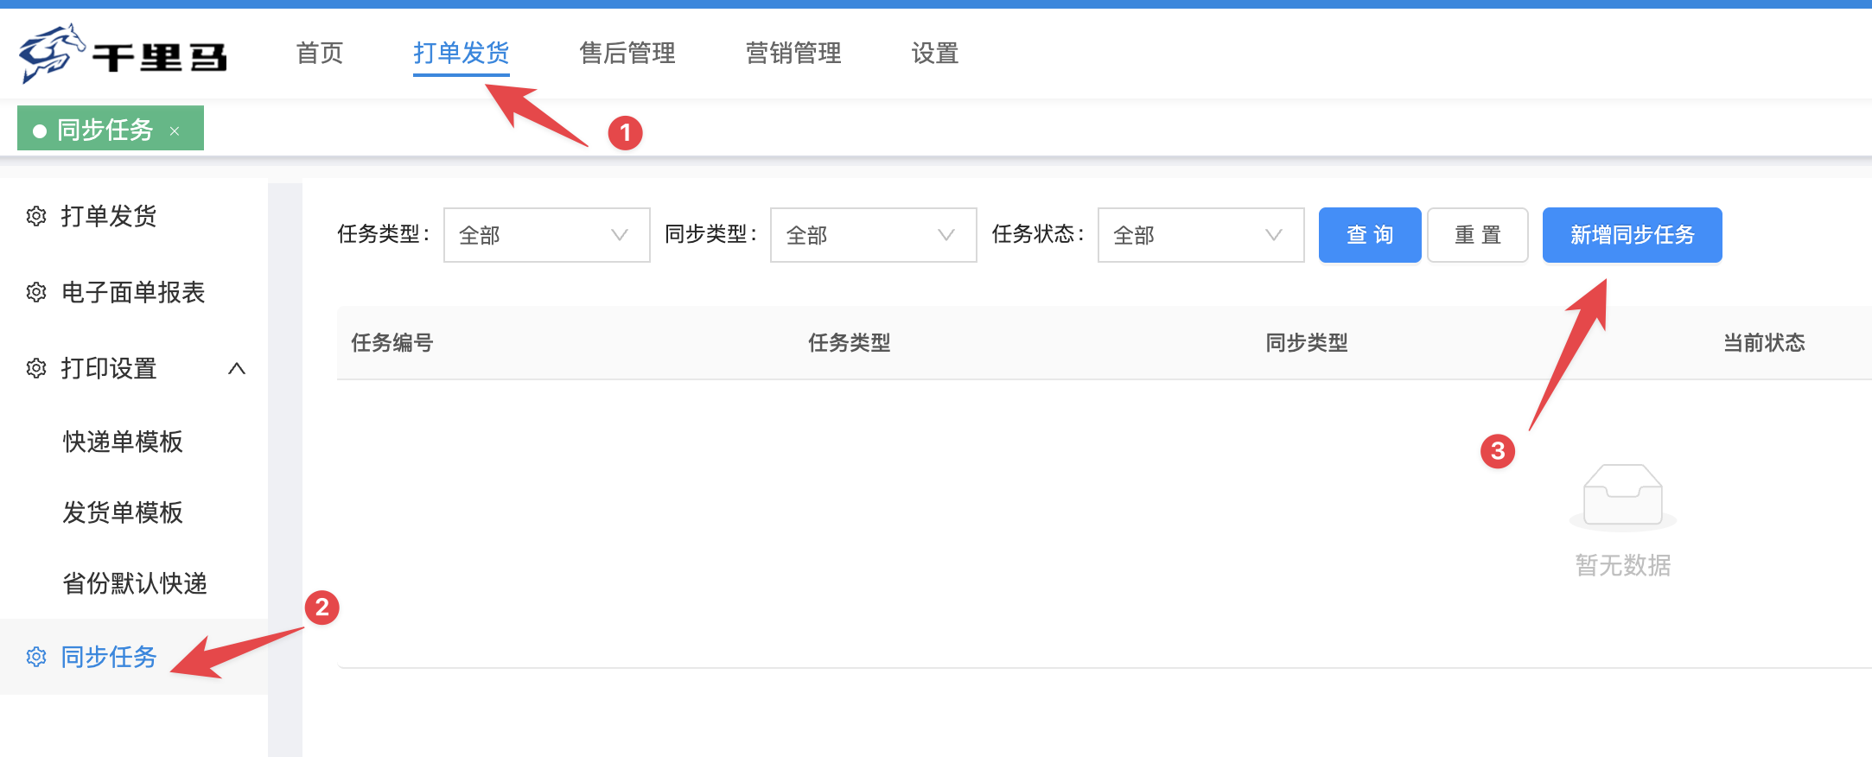Click gear icon beside 打单发货 sidebar item
This screenshot has width=1872, height=757.
(x=36, y=216)
